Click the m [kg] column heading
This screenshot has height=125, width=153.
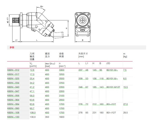pos(125,55)
